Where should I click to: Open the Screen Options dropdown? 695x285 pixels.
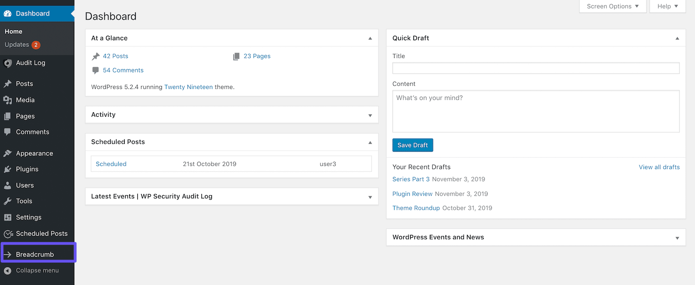point(612,6)
